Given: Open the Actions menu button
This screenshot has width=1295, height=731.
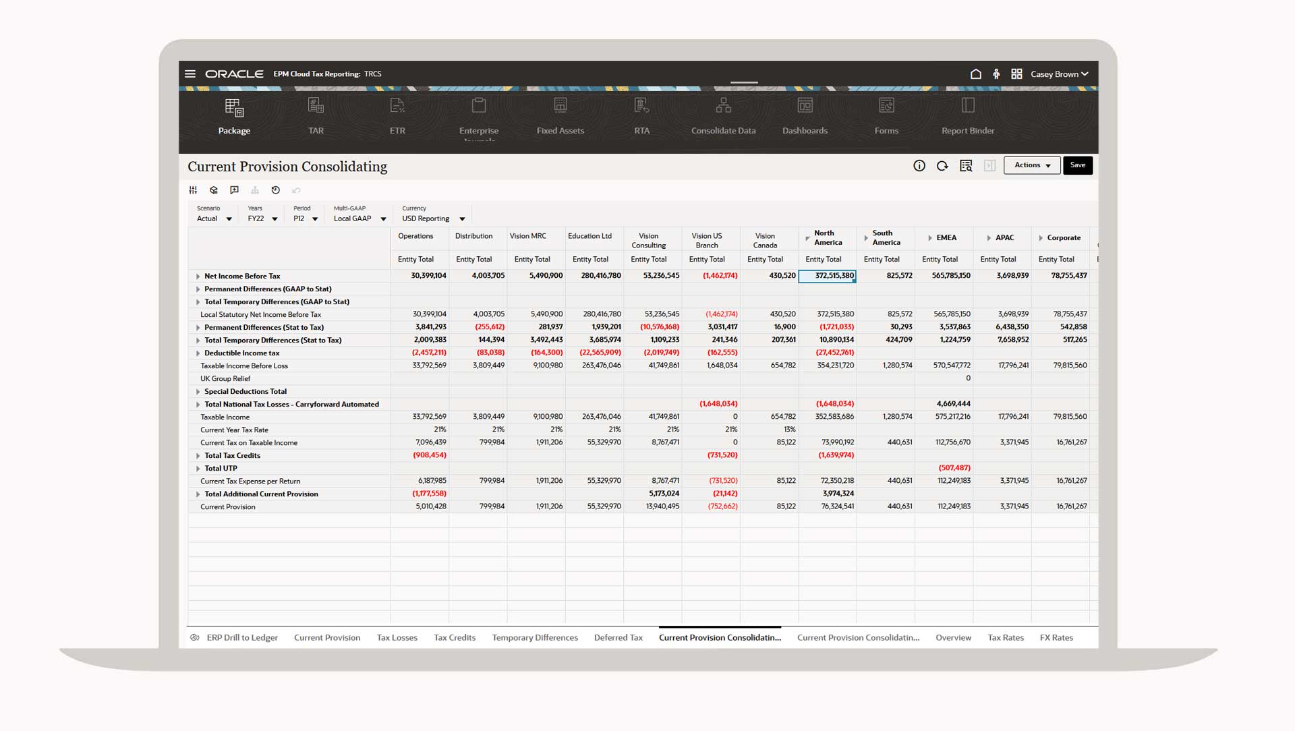Looking at the screenshot, I should [x=1032, y=165].
